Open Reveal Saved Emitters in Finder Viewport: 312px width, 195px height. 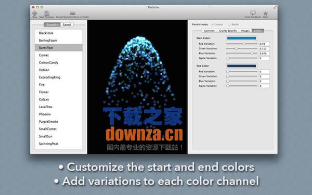pos(72,14)
